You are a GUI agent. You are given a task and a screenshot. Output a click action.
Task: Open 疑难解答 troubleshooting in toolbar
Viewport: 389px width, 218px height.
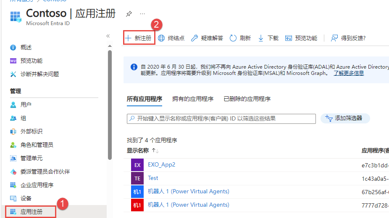207,38
